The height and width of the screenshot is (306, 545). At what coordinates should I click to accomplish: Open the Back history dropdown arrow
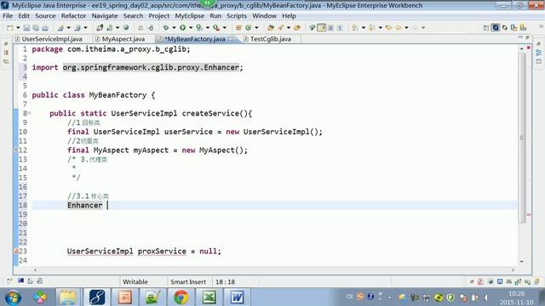point(406,28)
